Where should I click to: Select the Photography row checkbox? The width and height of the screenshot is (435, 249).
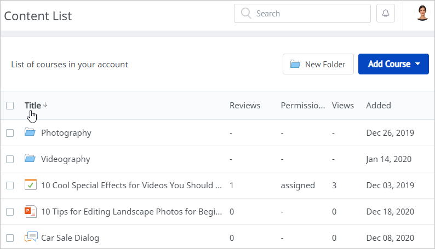pos(10,133)
